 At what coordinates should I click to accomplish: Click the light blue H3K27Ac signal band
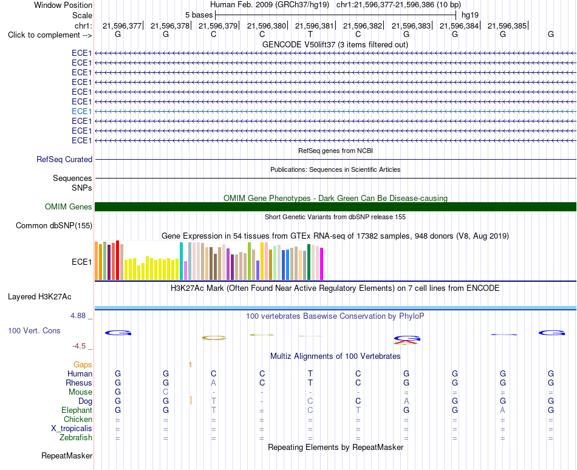click(x=335, y=308)
